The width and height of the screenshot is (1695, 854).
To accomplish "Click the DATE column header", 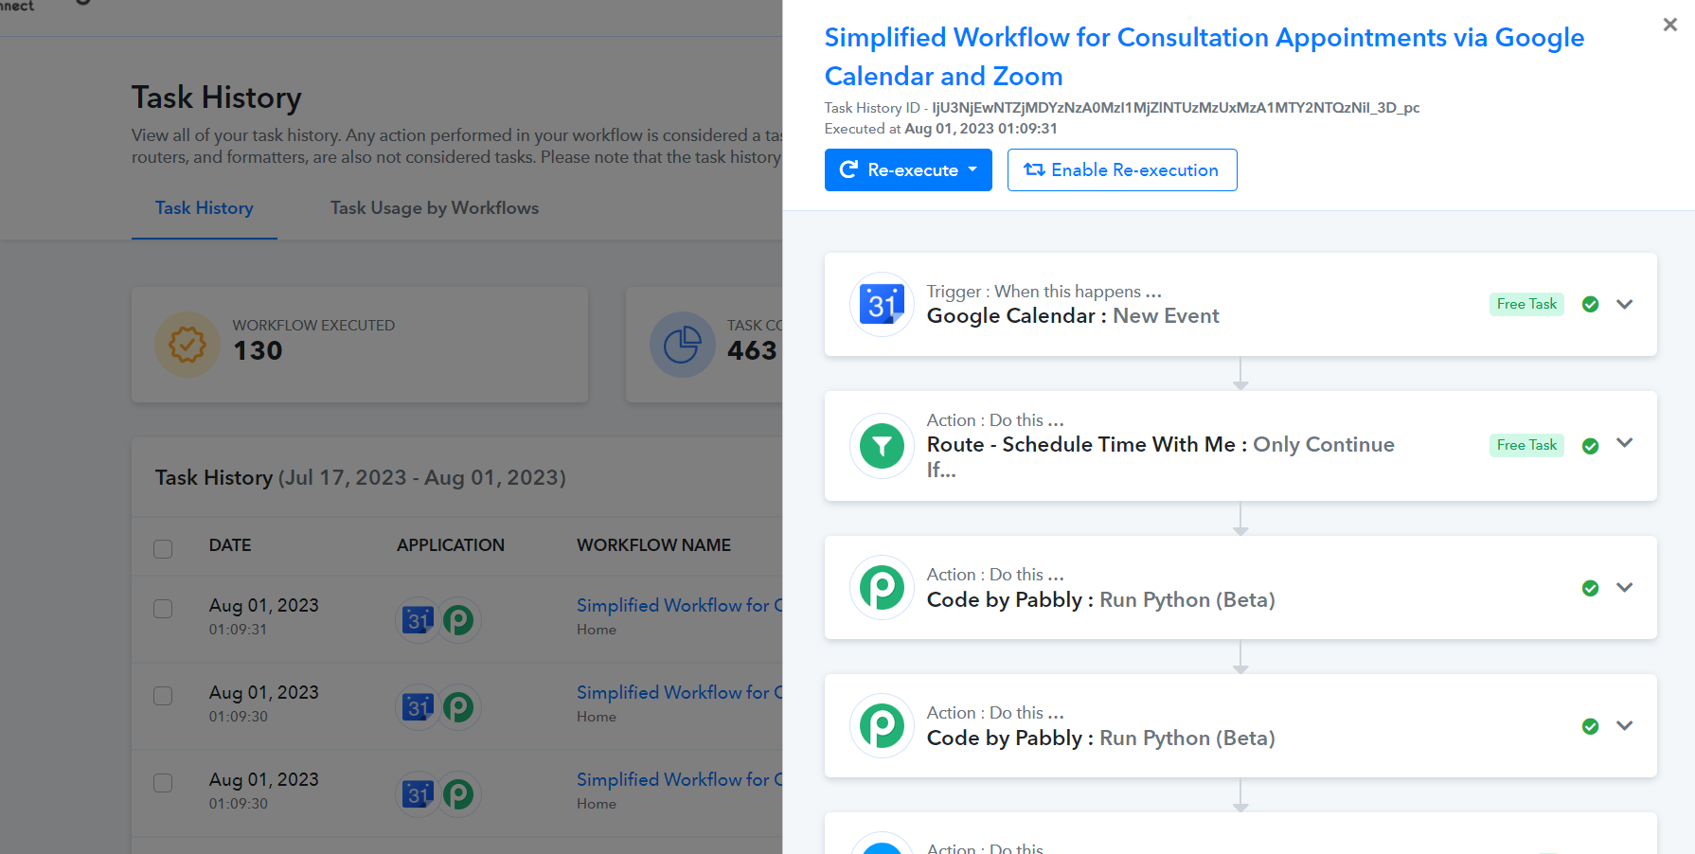I will point(230,545).
